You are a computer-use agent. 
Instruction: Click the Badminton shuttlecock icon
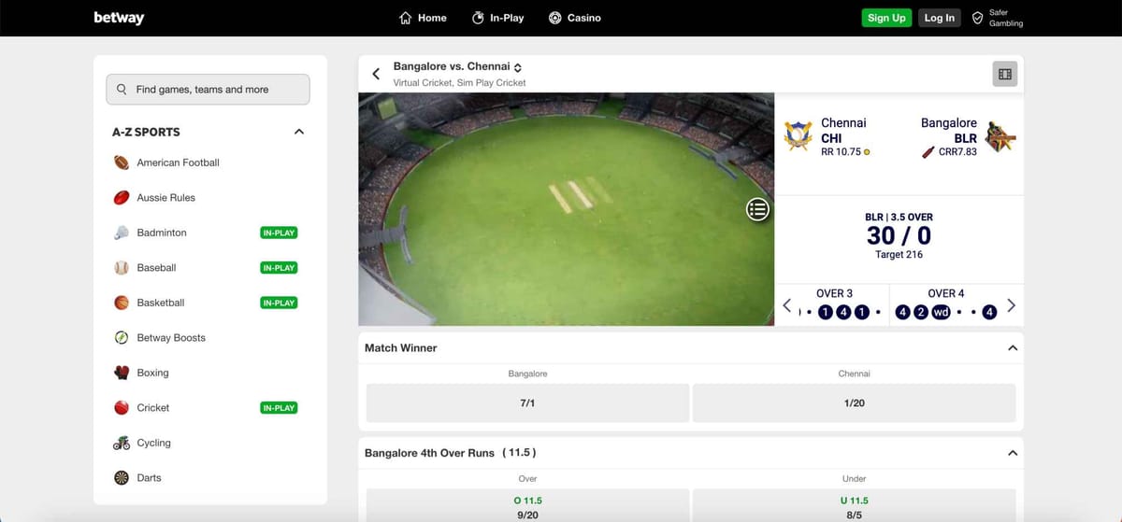click(122, 233)
